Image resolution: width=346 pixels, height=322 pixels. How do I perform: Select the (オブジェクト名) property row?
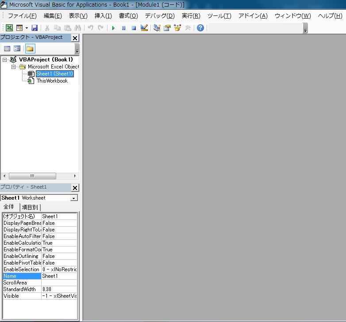(x=40, y=216)
